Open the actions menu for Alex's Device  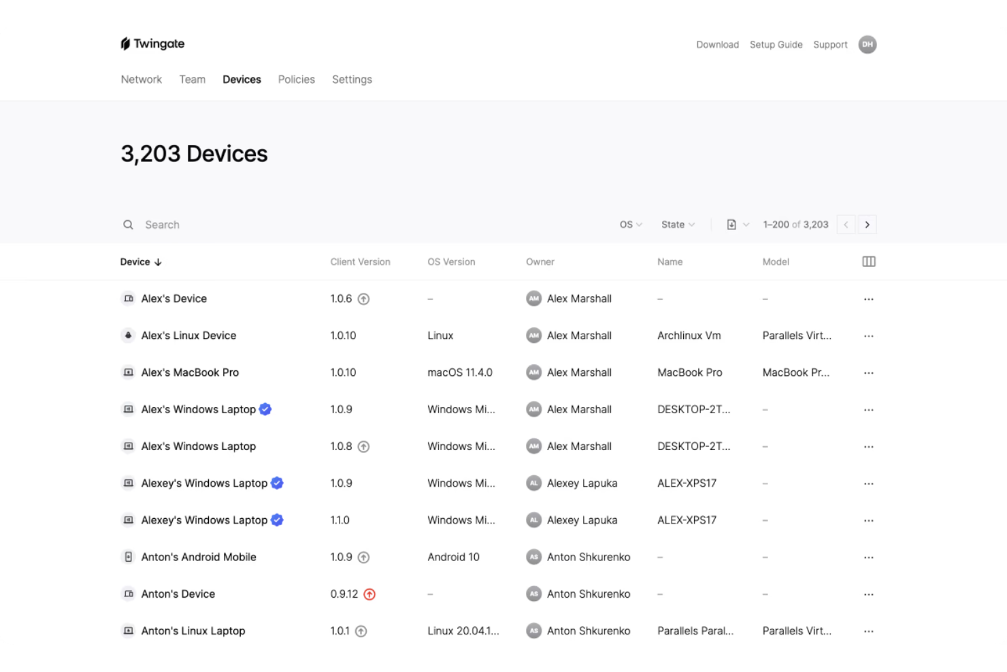(868, 298)
